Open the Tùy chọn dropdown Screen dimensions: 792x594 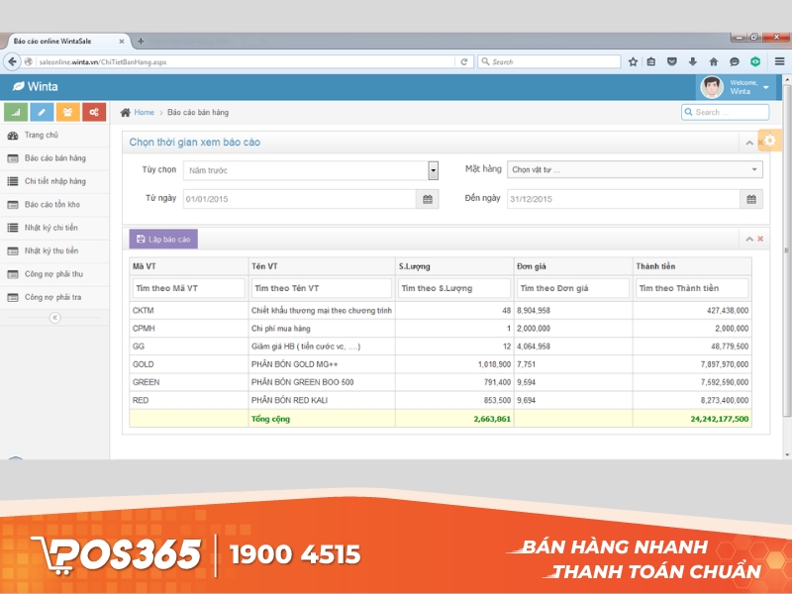pos(311,170)
